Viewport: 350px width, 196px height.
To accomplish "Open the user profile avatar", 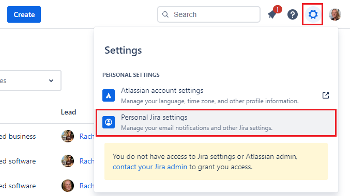I will (x=335, y=14).
